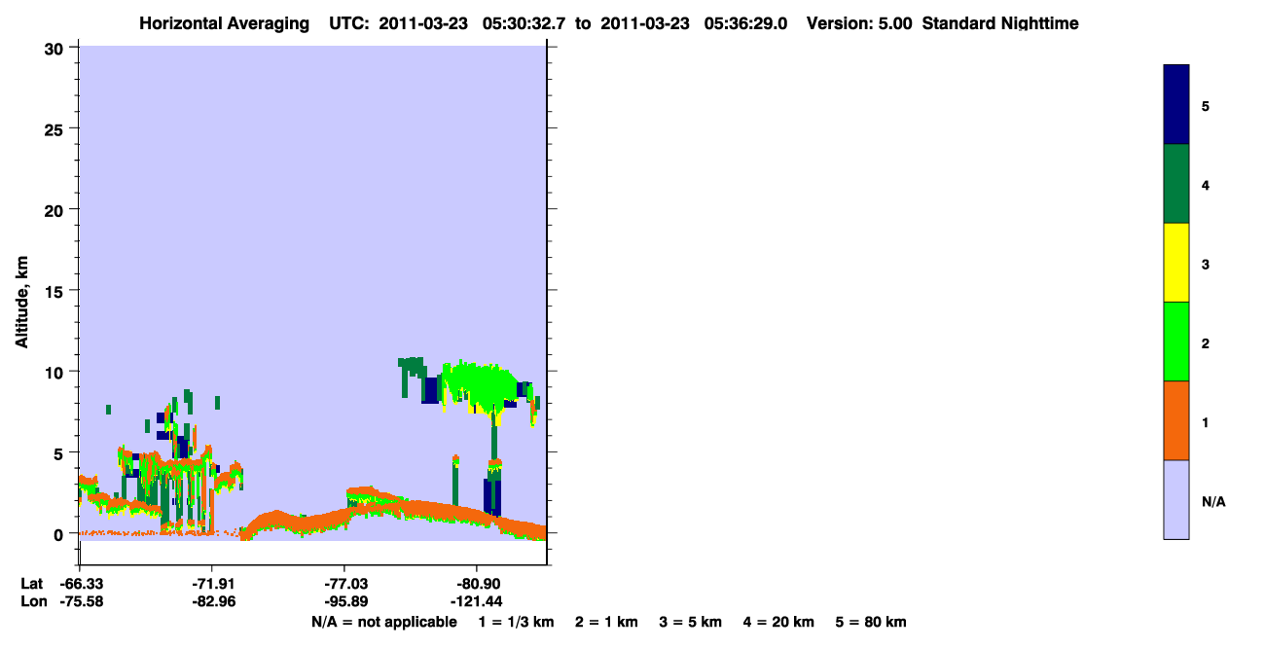Click the '5 = 80 km' legend note

click(x=871, y=622)
